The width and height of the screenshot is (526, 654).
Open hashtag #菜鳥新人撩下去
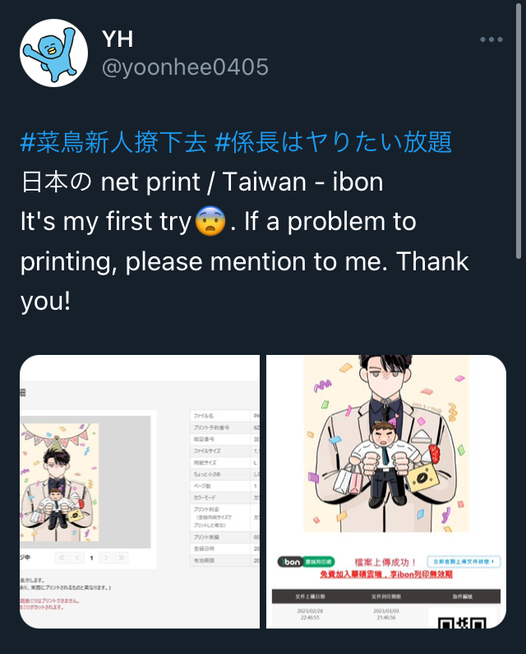click(x=113, y=142)
